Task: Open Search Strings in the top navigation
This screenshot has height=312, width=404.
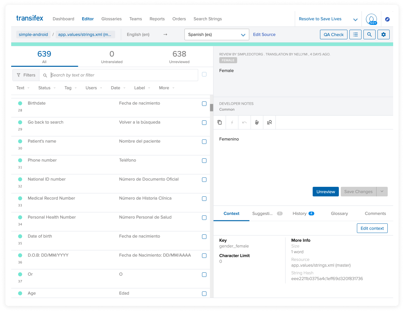Action: tap(208, 19)
